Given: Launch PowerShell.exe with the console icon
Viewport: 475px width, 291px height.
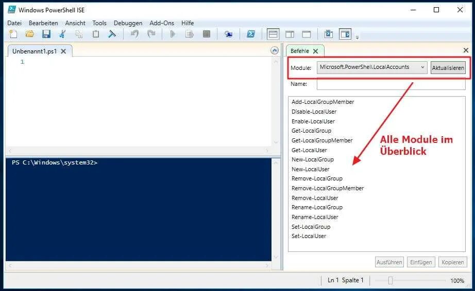Looking at the screenshot, I should tap(251, 34).
